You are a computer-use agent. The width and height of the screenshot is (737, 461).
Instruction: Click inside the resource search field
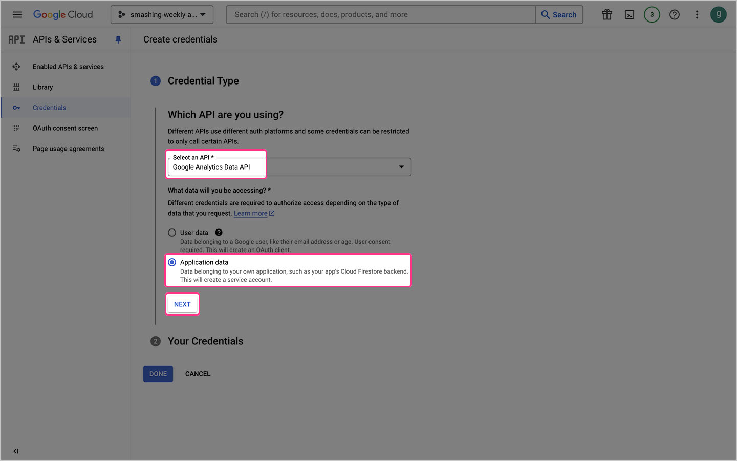[x=380, y=14]
